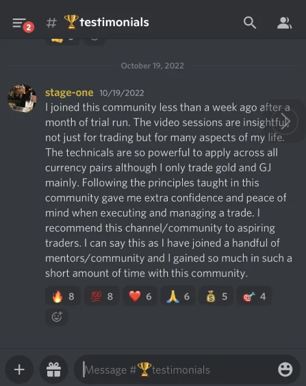
Task: Click the right chevron arrow overlay
Action: (x=285, y=121)
